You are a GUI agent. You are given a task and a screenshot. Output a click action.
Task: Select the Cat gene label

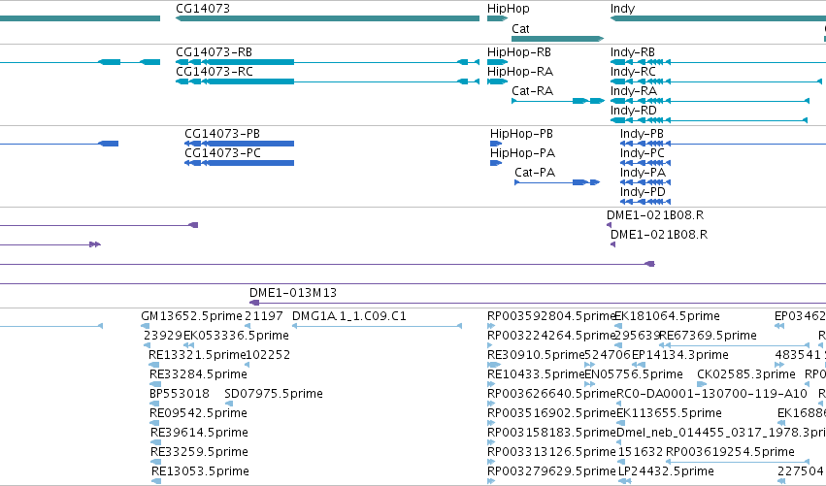[x=520, y=29]
